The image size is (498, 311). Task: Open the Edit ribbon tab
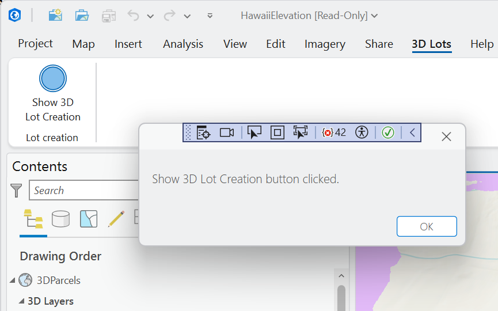[276, 44]
